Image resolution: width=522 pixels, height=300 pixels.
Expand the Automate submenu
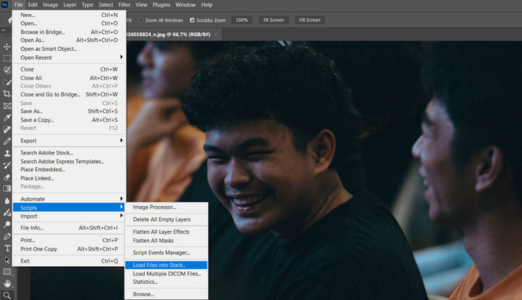click(69, 198)
